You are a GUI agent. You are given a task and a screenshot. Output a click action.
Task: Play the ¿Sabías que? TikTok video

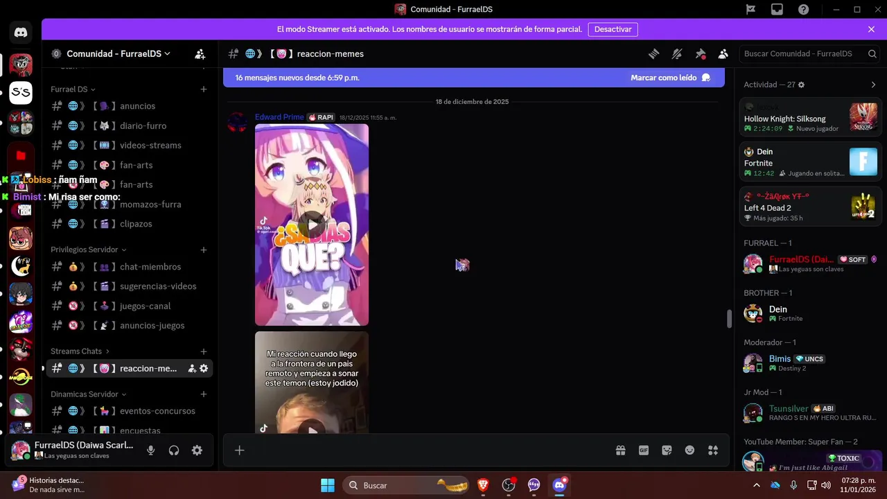(312, 225)
